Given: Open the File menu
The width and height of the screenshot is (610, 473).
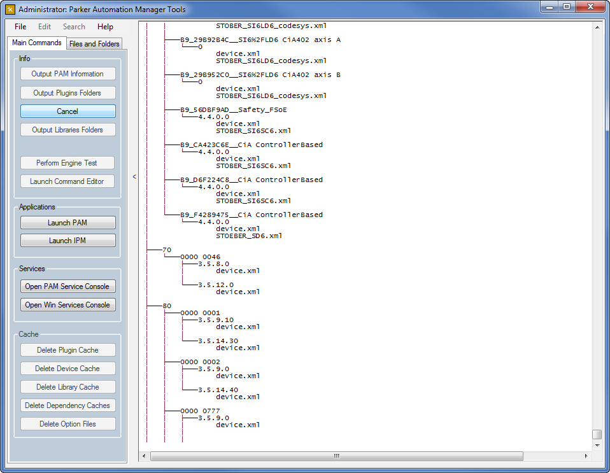Looking at the screenshot, I should coord(20,27).
